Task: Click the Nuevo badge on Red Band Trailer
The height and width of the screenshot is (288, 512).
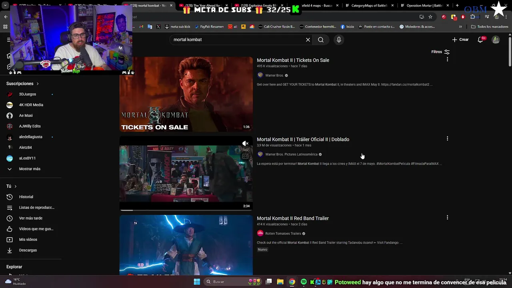Action: (262, 250)
